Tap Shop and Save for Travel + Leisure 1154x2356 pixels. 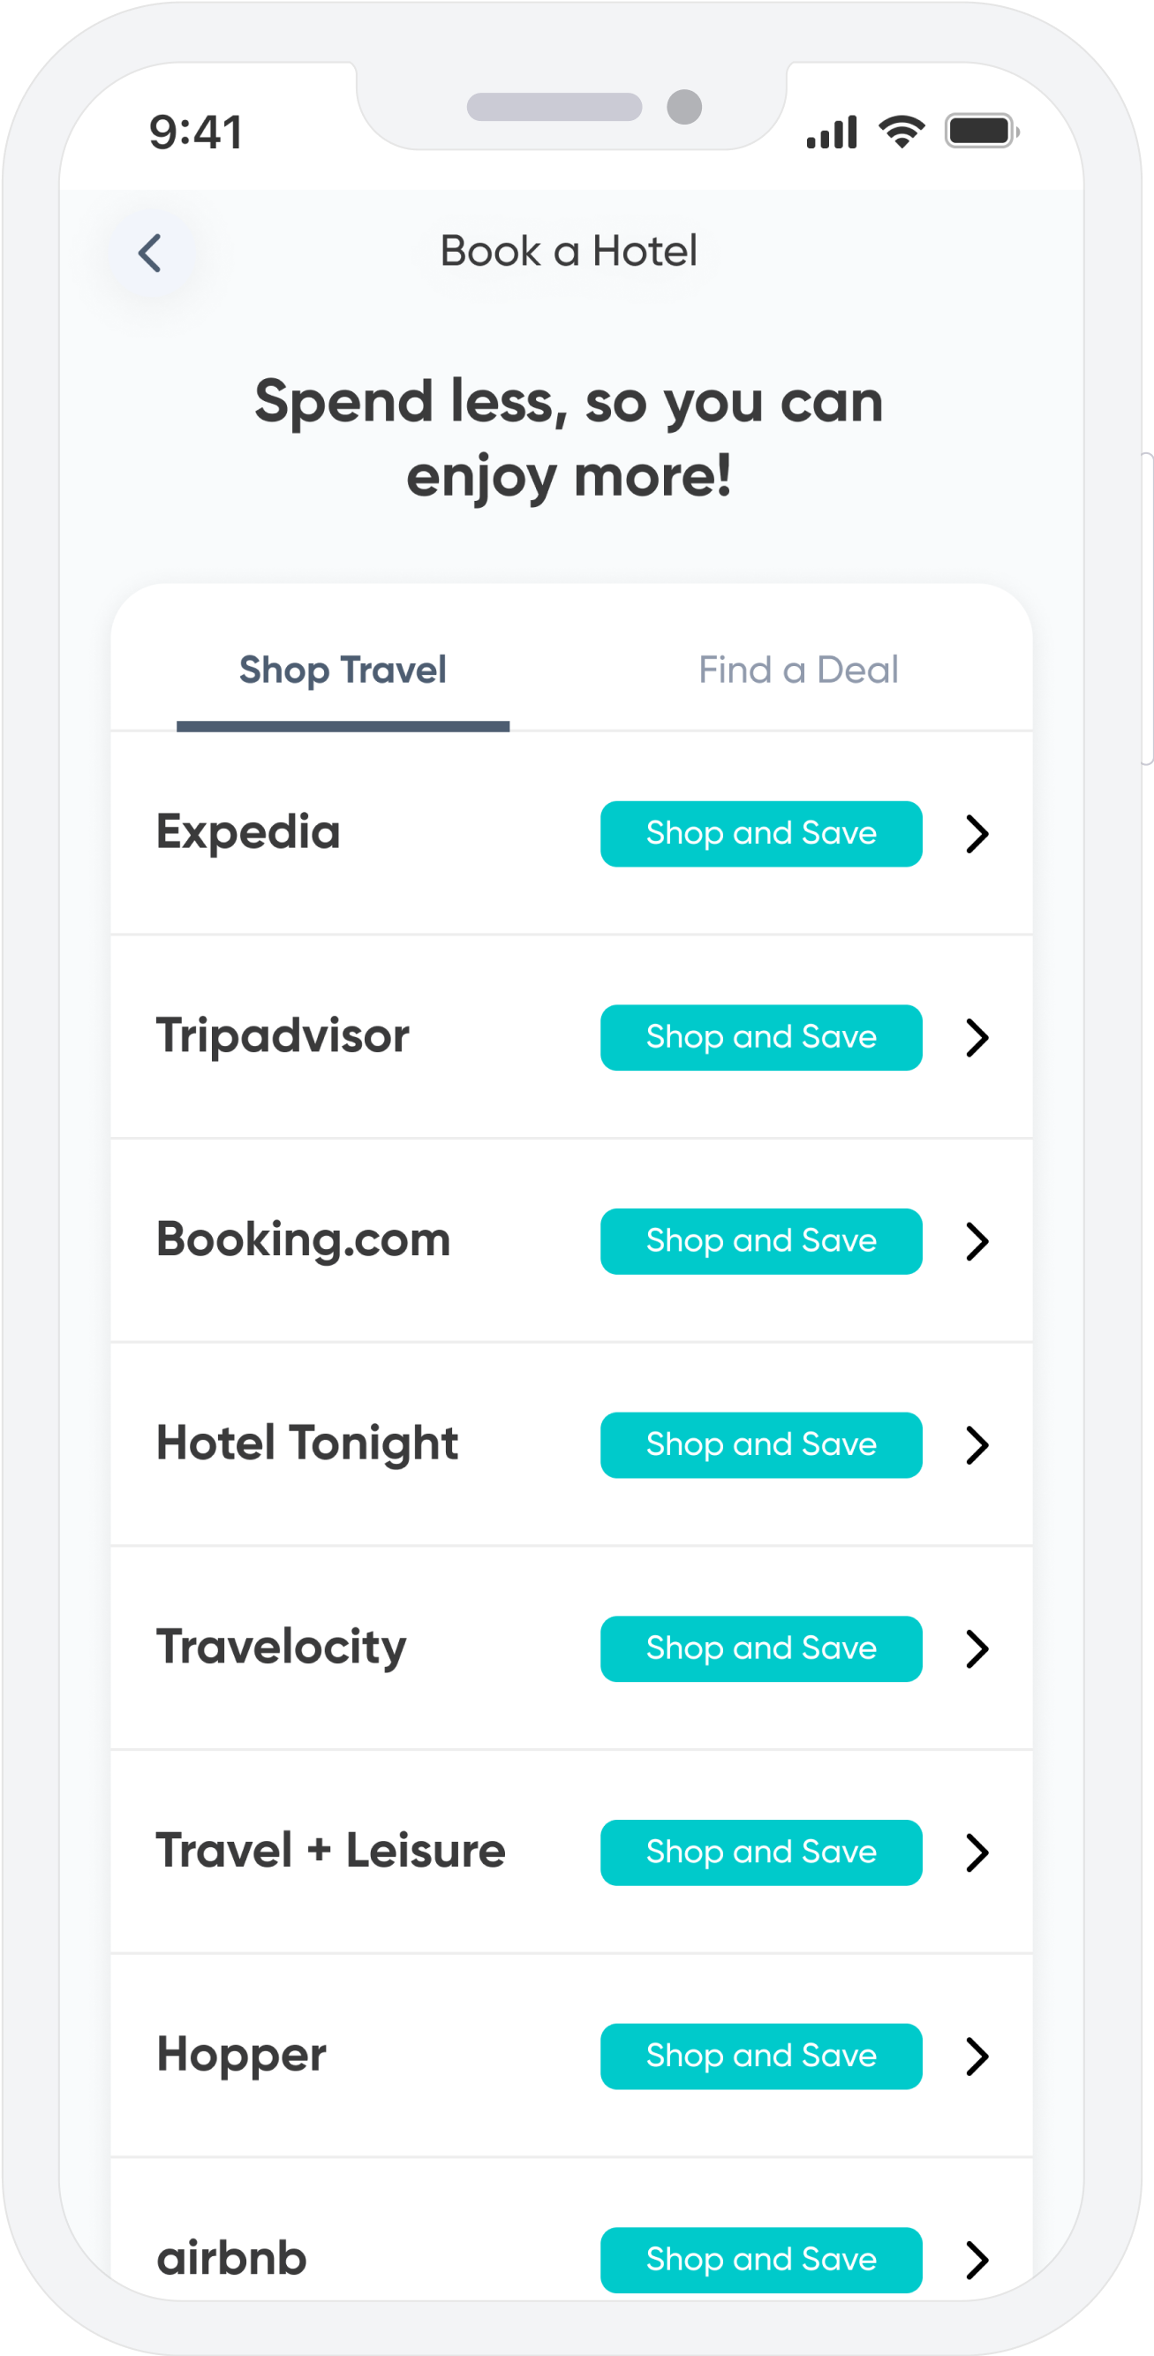coord(761,1852)
